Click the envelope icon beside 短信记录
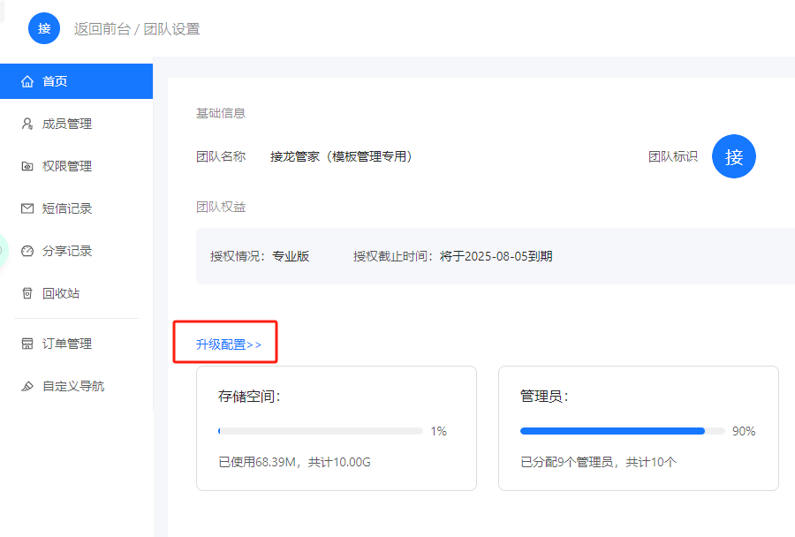 (x=27, y=208)
